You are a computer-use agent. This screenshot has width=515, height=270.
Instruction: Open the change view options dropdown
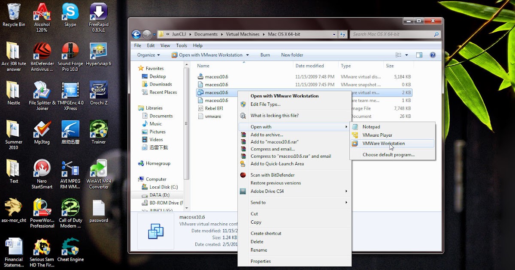click(x=406, y=55)
